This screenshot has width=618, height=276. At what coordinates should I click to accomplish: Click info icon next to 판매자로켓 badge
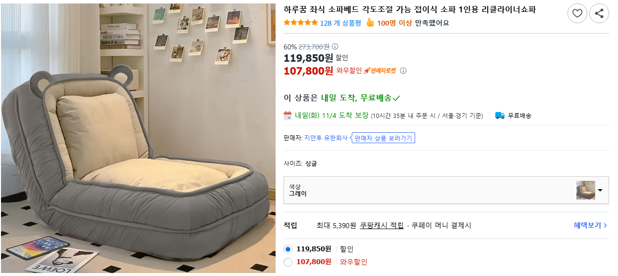click(x=403, y=71)
